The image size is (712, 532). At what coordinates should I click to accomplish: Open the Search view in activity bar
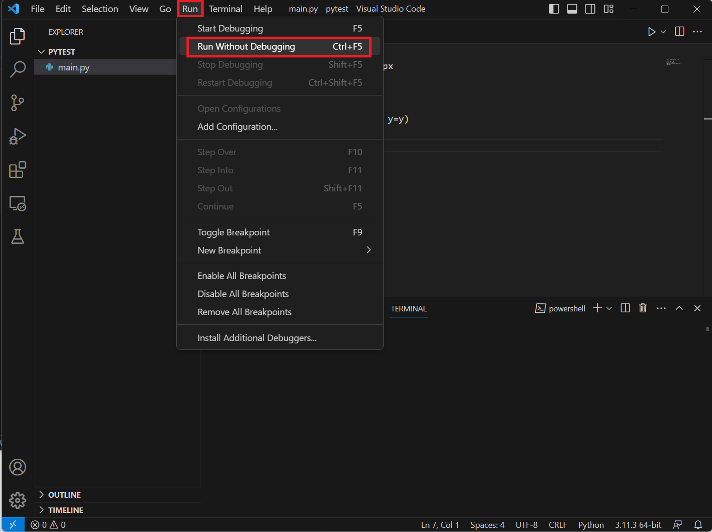[x=18, y=69]
